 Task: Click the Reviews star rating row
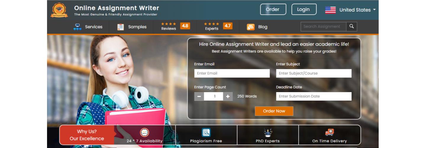tap(169, 24)
